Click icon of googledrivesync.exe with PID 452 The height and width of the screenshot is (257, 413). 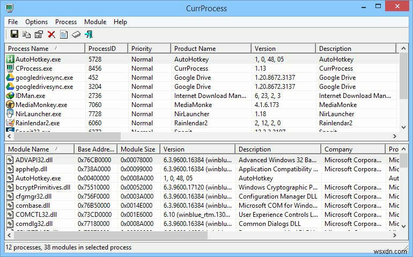click(x=10, y=77)
